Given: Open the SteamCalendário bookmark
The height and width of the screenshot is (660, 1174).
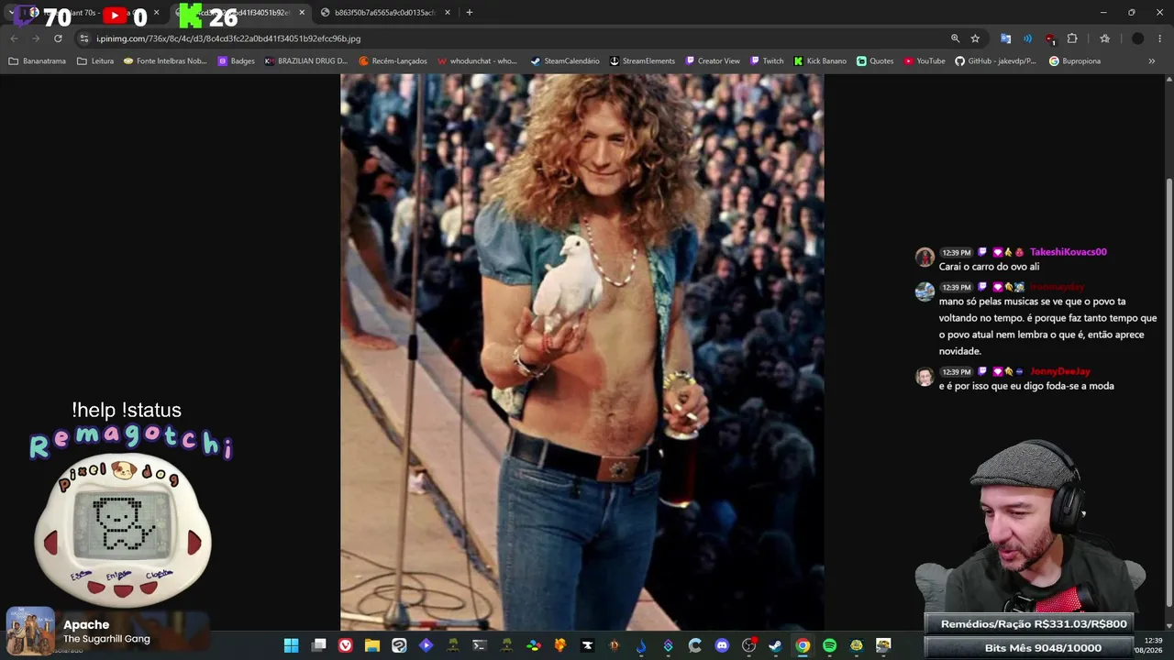Looking at the screenshot, I should (565, 61).
